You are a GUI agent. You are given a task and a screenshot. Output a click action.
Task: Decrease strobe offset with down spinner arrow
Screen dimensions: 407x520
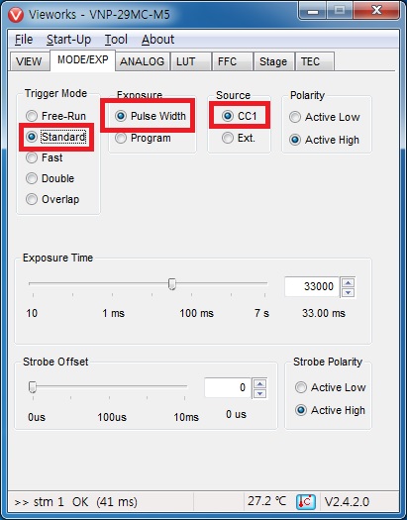click(259, 393)
